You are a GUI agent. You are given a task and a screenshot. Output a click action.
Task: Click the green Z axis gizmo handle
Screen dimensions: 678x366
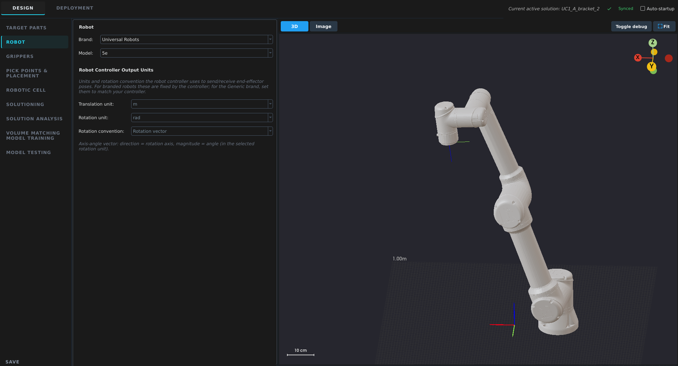(x=653, y=43)
